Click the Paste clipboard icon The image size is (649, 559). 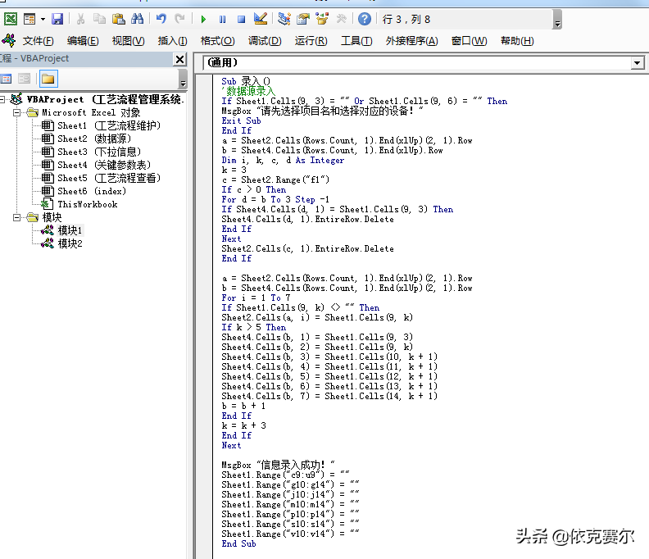pyautogui.click(x=118, y=19)
